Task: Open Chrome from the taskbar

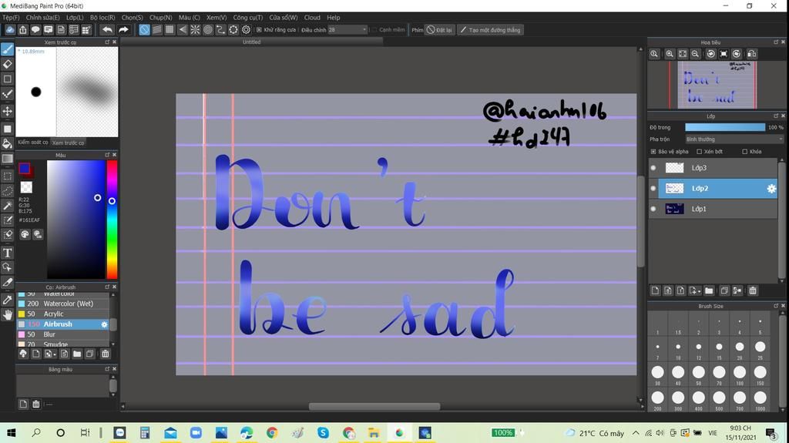Action: click(272, 432)
